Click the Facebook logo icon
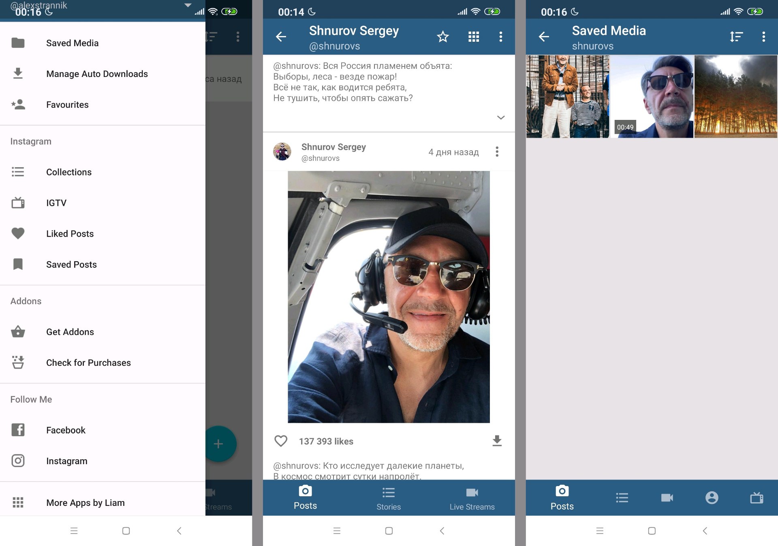Viewport: 778px width, 546px height. point(18,430)
